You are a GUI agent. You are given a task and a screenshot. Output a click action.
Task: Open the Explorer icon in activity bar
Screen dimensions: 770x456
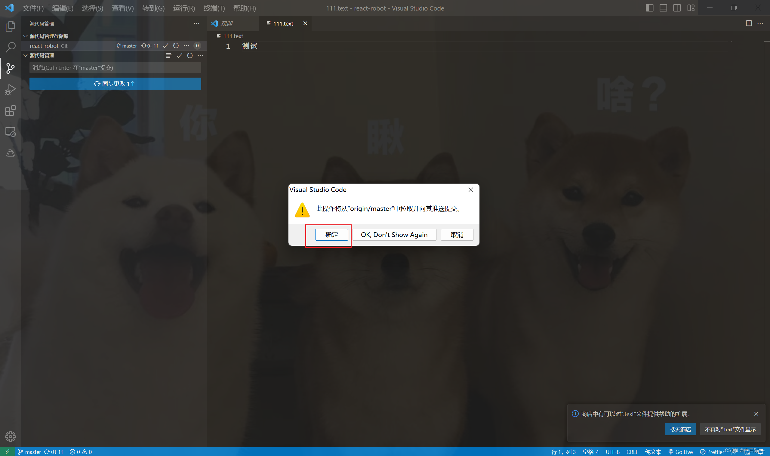(x=10, y=26)
